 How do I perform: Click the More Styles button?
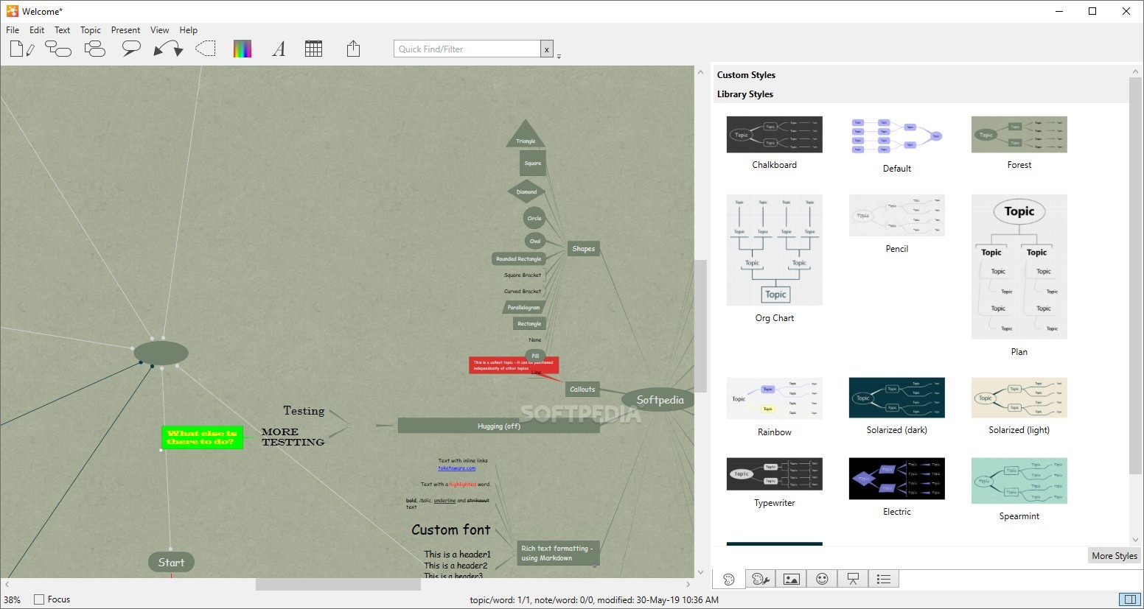coord(1114,556)
